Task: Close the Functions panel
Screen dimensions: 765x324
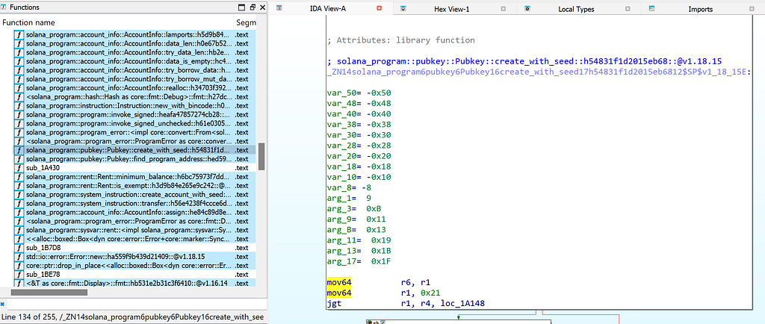Action: click(x=262, y=7)
